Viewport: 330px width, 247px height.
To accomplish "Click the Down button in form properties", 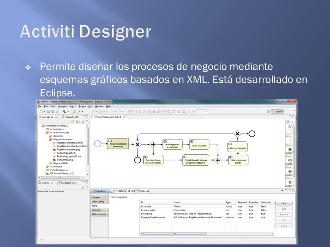I will (x=284, y=226).
